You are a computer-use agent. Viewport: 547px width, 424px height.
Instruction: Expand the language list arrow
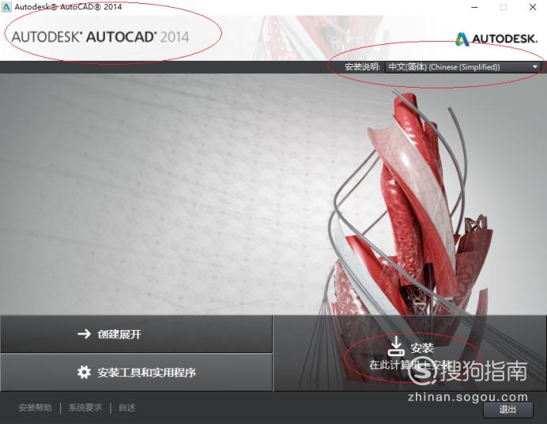click(x=535, y=67)
